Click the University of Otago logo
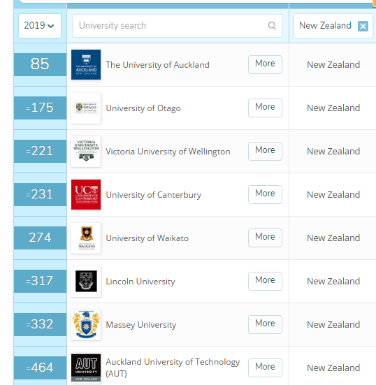This screenshot has height=385, width=376. (x=86, y=108)
